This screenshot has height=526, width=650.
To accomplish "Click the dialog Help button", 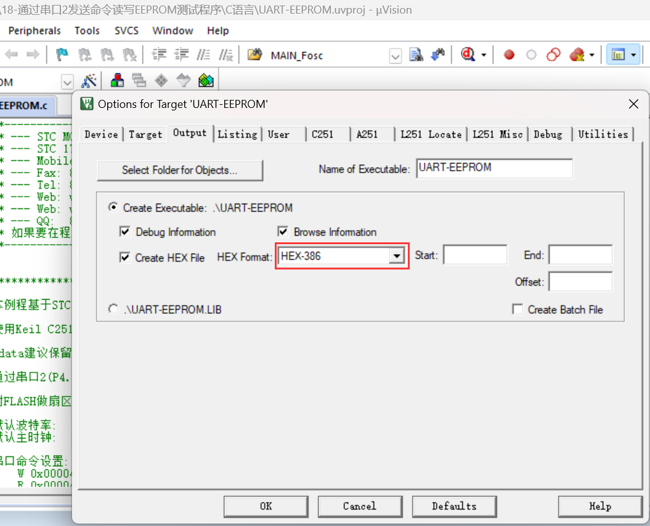I will [x=600, y=506].
